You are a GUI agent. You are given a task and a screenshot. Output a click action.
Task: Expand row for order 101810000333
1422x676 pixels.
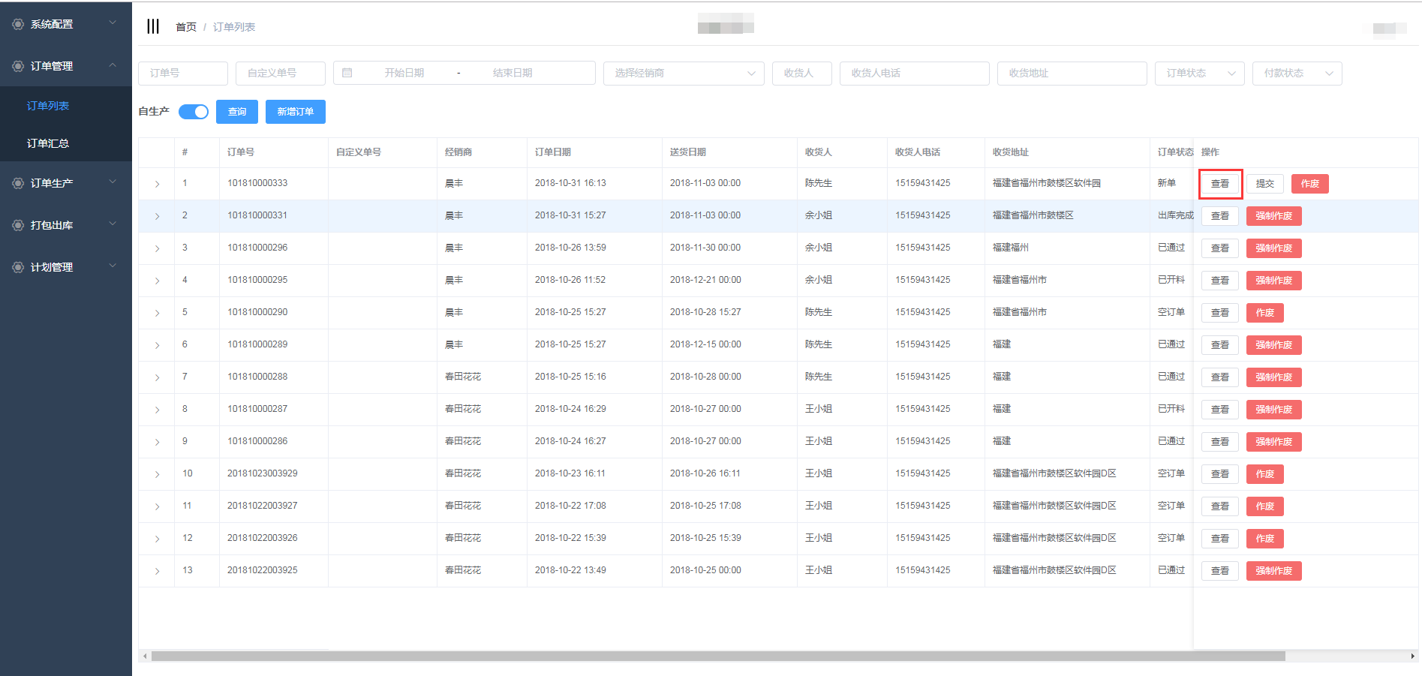click(157, 184)
